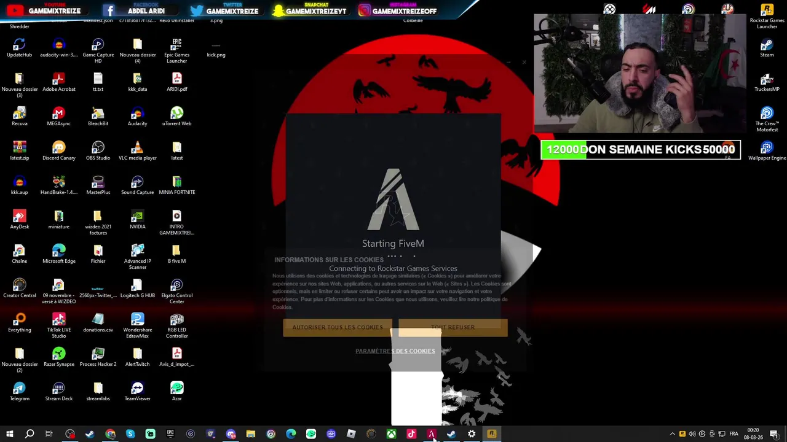Select the streamlabs folder on desktop
The image size is (787, 442).
[x=98, y=392]
